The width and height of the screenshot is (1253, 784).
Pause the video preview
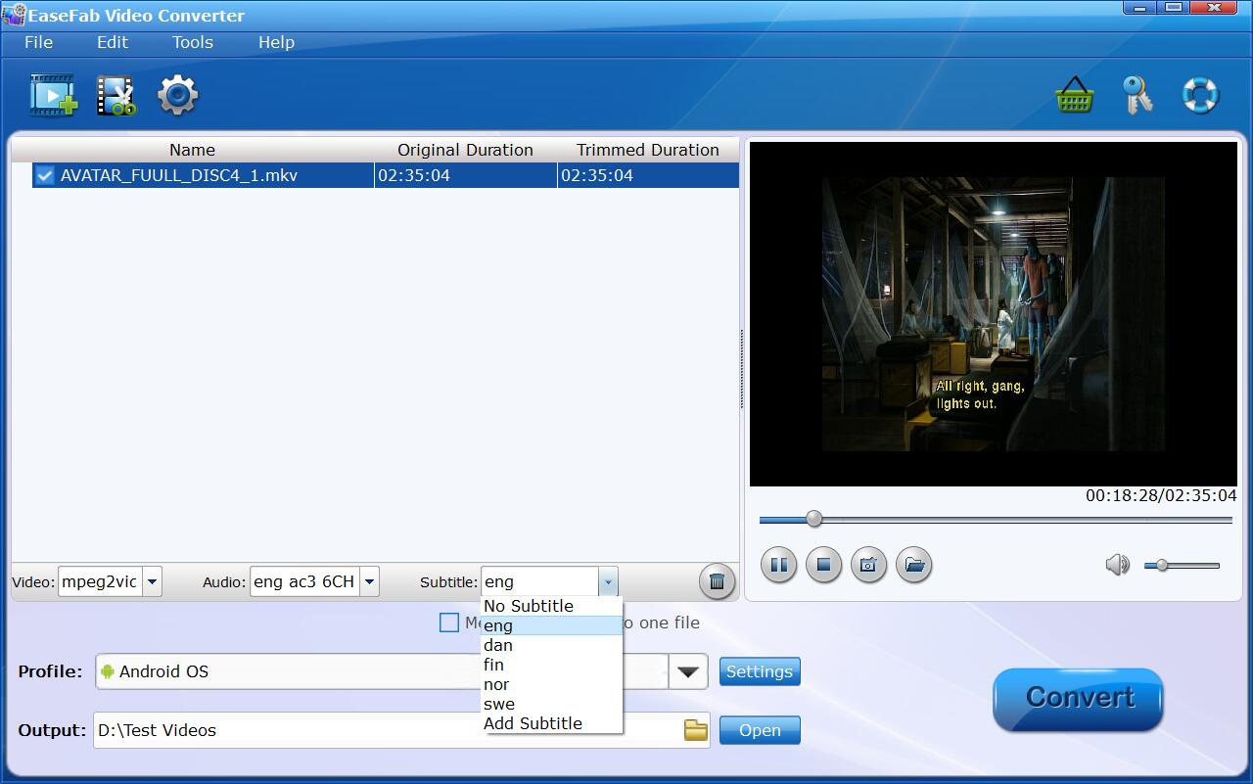pos(779,565)
